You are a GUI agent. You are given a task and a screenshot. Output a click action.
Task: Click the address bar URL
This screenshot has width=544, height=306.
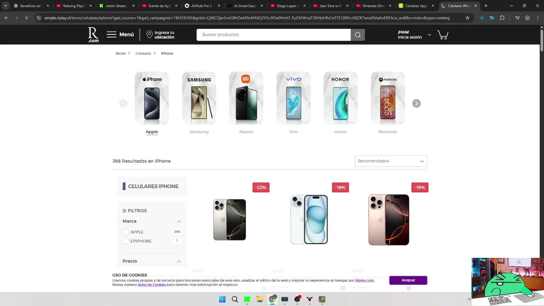[x=246, y=18]
